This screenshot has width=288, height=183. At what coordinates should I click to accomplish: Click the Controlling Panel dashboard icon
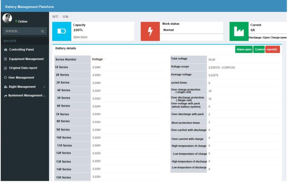click(5, 50)
